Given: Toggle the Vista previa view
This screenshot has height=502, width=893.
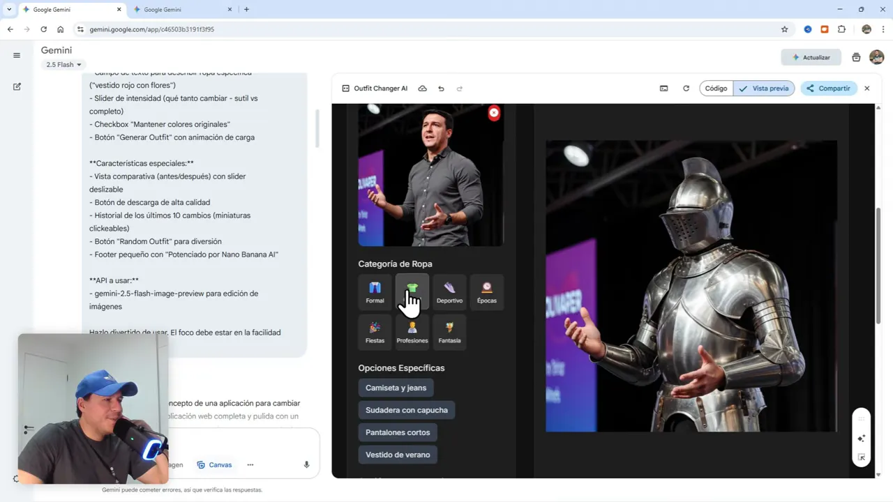Looking at the screenshot, I should click(764, 89).
